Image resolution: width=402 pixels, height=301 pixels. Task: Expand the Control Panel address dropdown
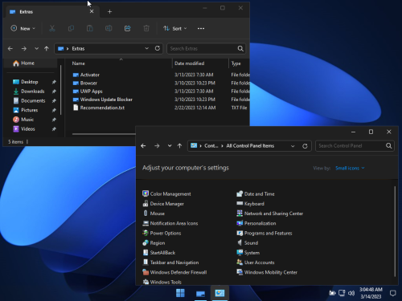click(x=293, y=146)
